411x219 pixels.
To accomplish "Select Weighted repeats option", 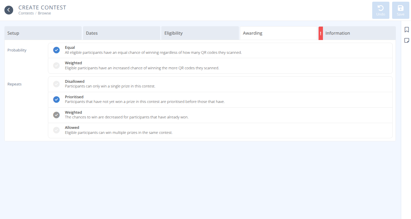I will coord(220,115).
